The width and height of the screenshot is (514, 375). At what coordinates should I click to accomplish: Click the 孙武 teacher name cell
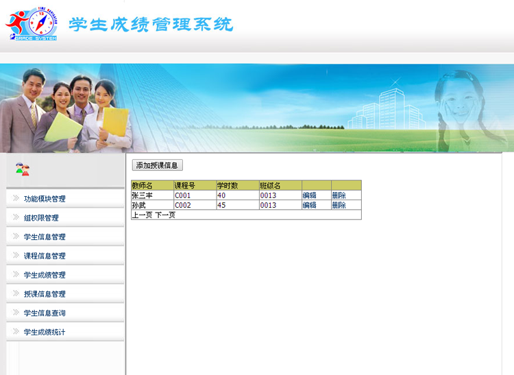point(152,205)
